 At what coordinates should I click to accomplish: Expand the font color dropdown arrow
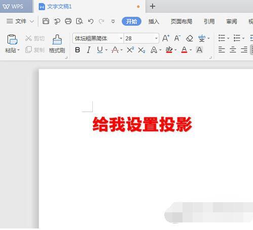pyautogui.click(x=191, y=50)
